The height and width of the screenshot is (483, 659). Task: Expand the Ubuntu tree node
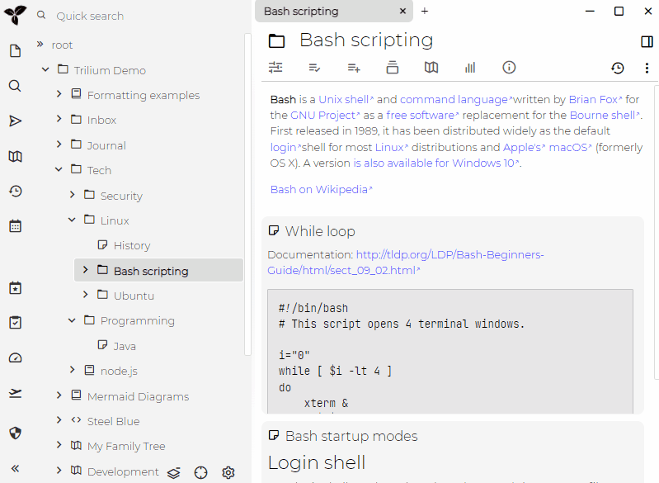click(85, 295)
